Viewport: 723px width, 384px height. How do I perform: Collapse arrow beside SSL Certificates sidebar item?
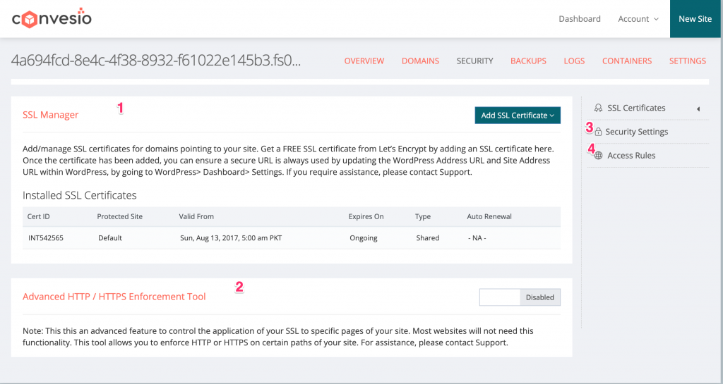[x=698, y=109]
